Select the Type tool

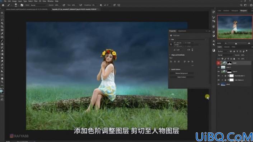[2, 68]
